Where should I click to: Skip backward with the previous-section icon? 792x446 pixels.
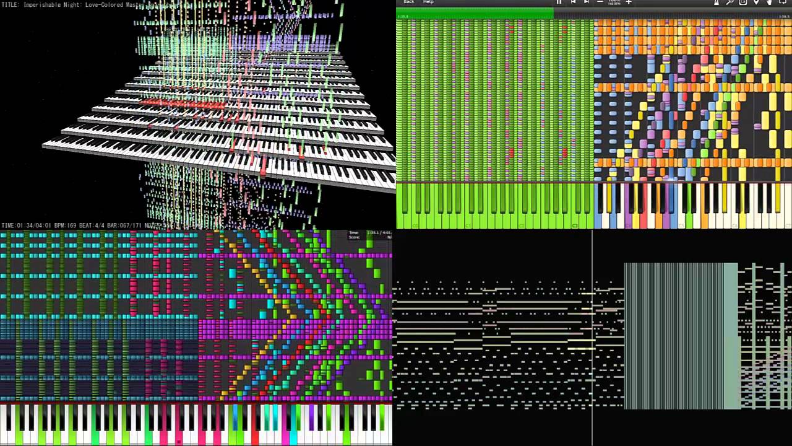(573, 2)
